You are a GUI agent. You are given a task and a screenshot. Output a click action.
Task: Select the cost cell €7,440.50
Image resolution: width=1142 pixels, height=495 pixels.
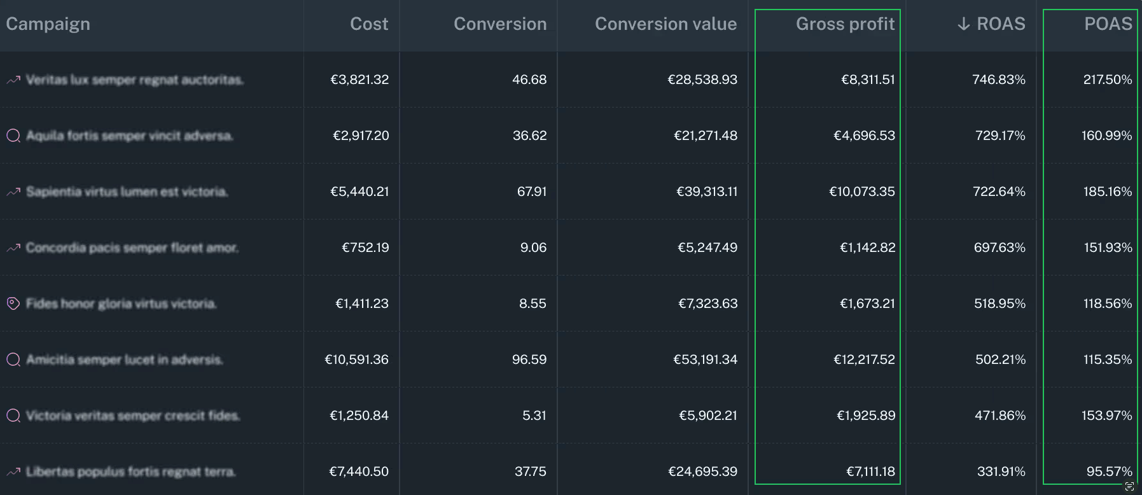pos(359,471)
